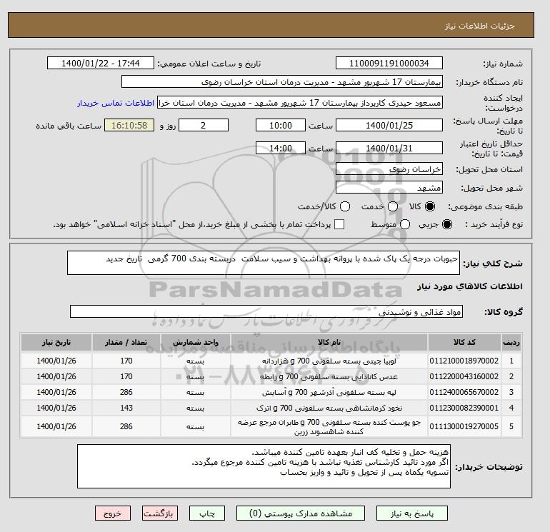
Task: Select the کالا radio button
Action: pyautogui.click(x=430, y=206)
